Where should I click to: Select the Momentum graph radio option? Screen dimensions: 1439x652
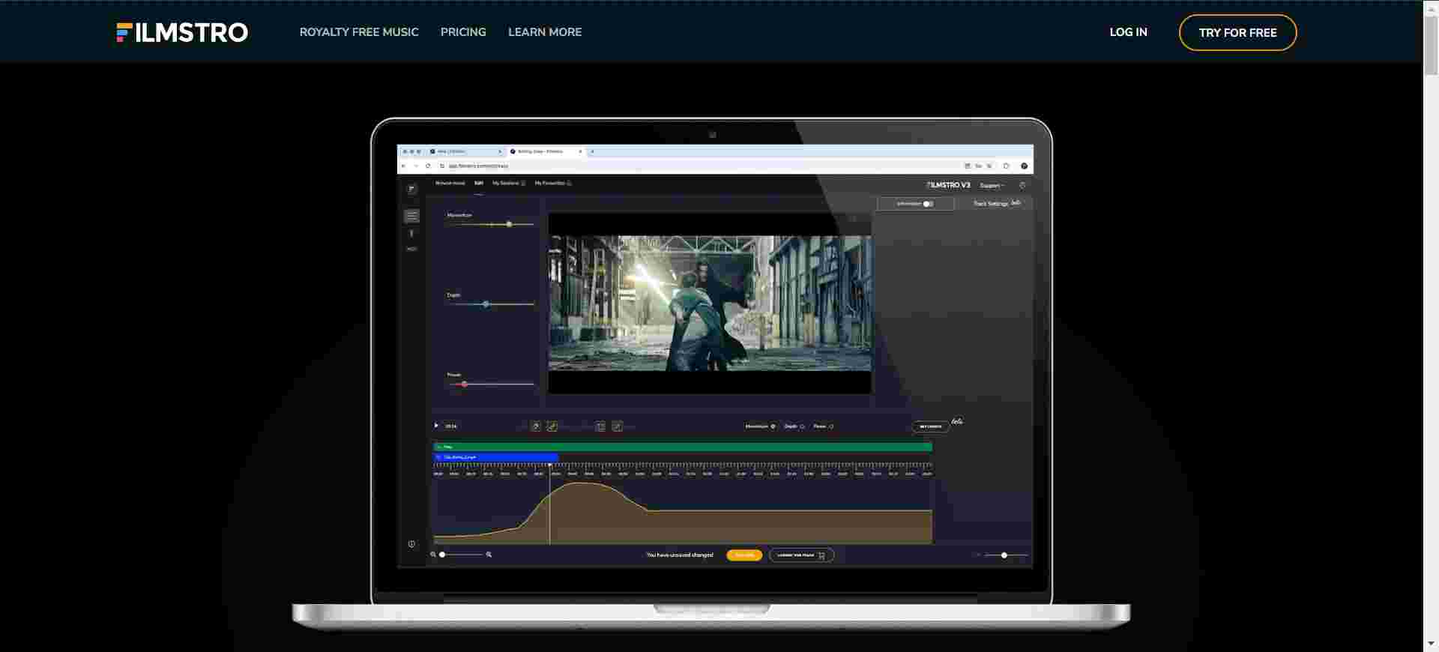(773, 426)
